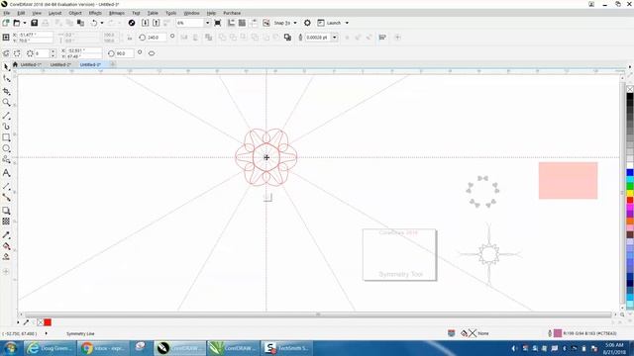Open the Effects menu

click(95, 13)
